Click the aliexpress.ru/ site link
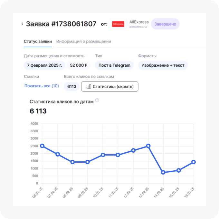Image resolution: width=219 pixels, height=219 pixels. [138, 27]
